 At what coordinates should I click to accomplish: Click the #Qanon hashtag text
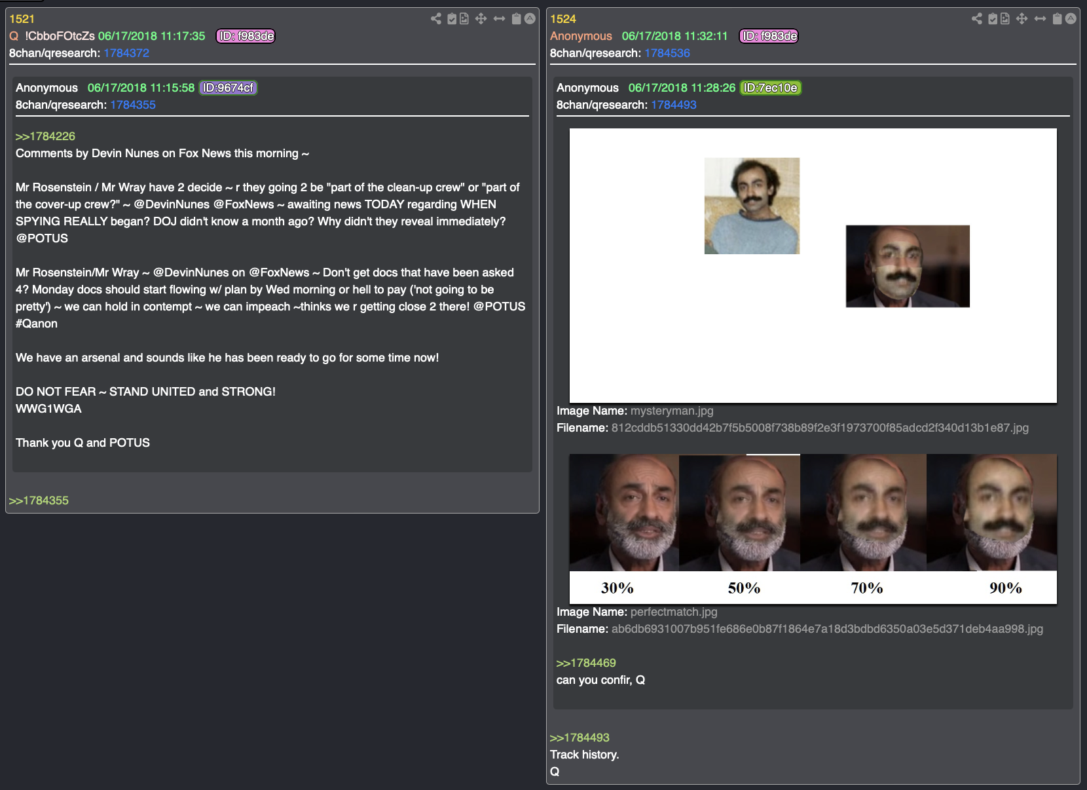[x=37, y=324]
